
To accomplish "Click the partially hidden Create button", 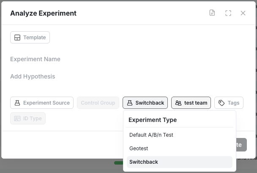I will [241, 145].
